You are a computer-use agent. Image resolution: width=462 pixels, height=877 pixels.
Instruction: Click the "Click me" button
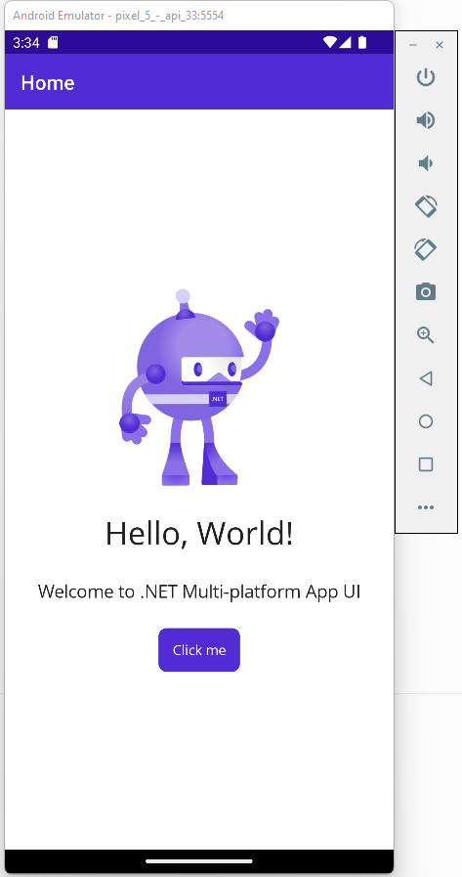point(199,650)
